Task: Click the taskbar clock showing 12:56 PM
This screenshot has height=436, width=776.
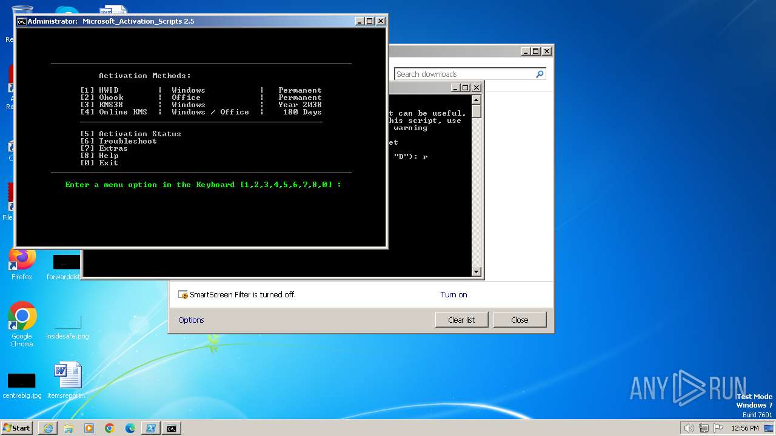Action: (745, 428)
